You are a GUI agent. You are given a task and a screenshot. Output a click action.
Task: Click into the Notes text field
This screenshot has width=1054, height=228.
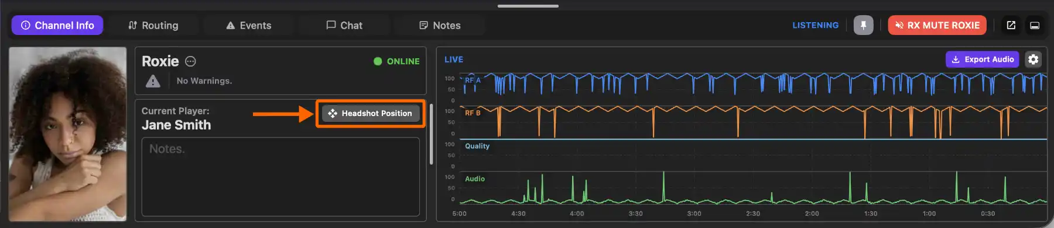[280, 177]
